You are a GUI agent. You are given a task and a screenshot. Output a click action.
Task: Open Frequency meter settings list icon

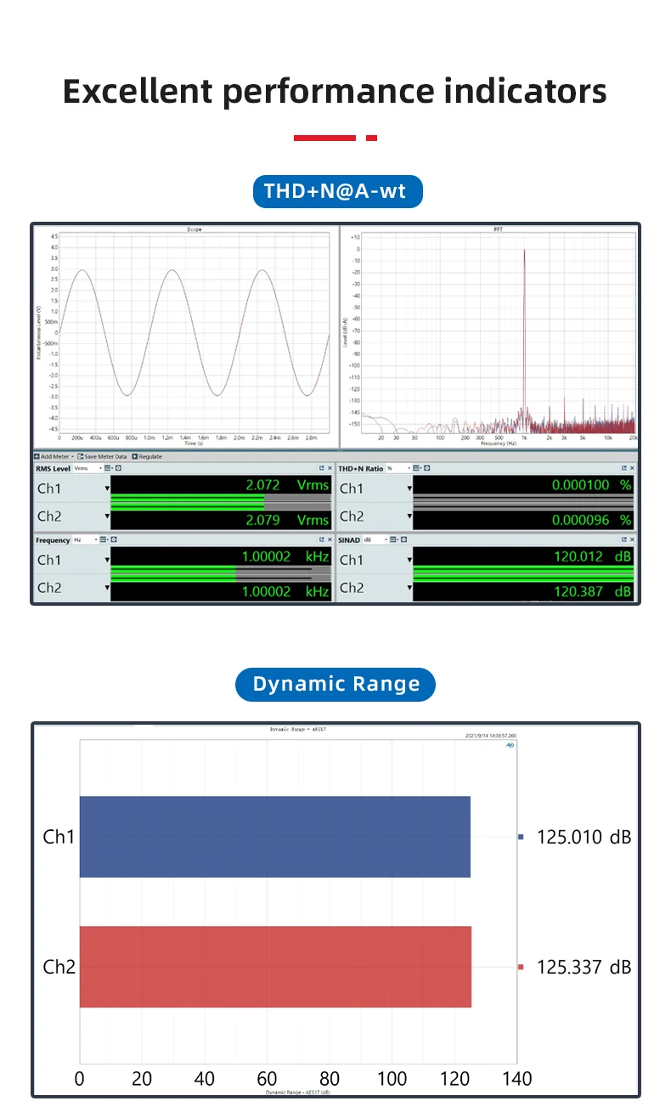(104, 539)
